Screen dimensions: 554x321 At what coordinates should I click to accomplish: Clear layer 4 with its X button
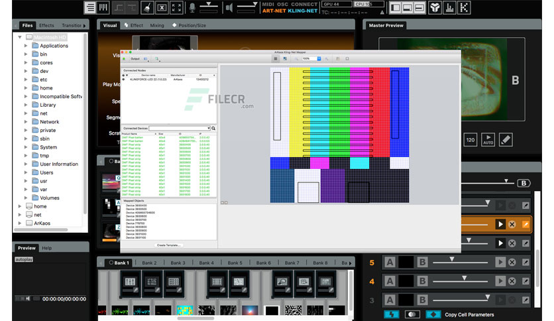[x=512, y=281]
